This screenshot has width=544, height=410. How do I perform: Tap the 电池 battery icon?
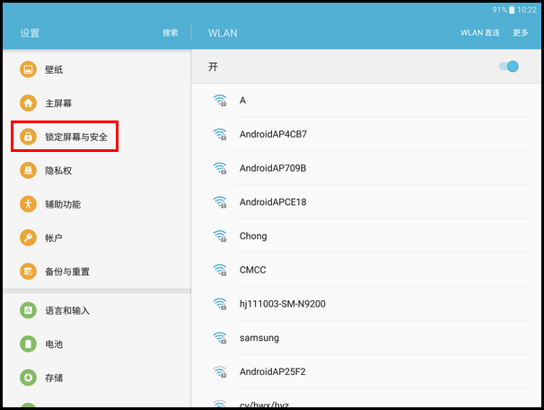28,344
